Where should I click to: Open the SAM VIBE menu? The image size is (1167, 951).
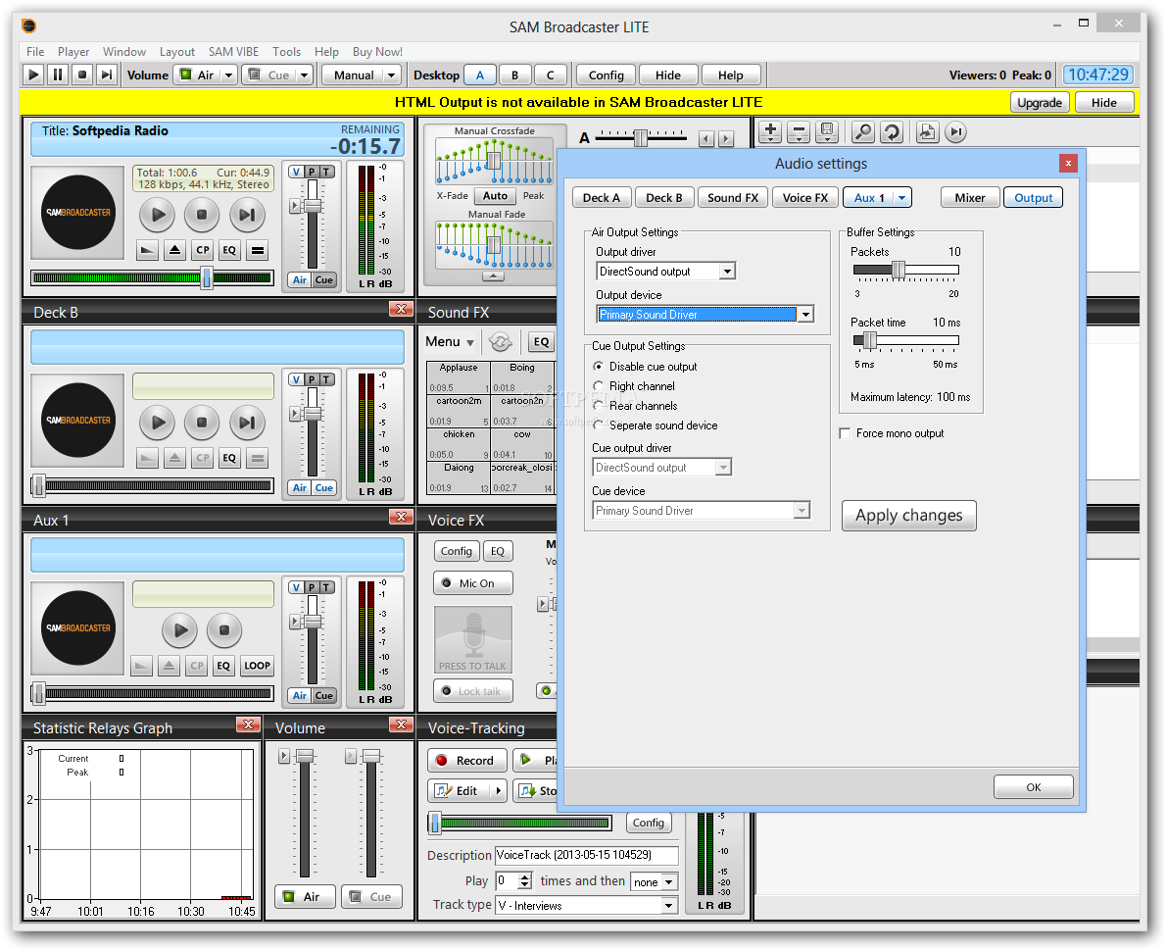pos(233,51)
